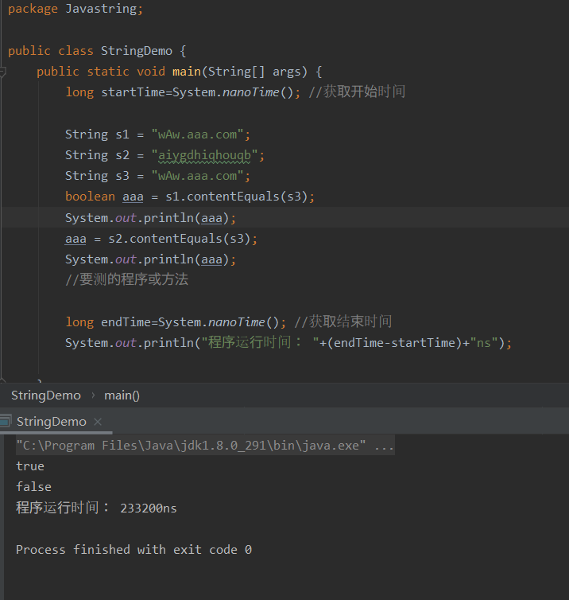Click the 'boolean' keyword

90,197
